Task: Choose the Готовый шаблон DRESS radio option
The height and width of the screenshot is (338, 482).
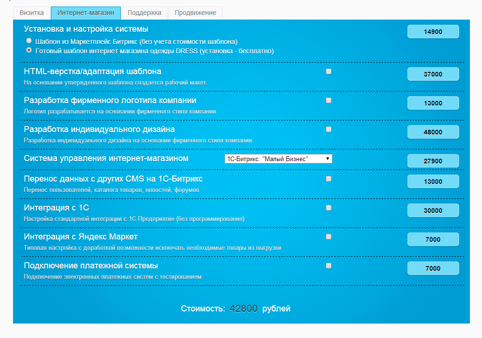Action: pos(29,50)
